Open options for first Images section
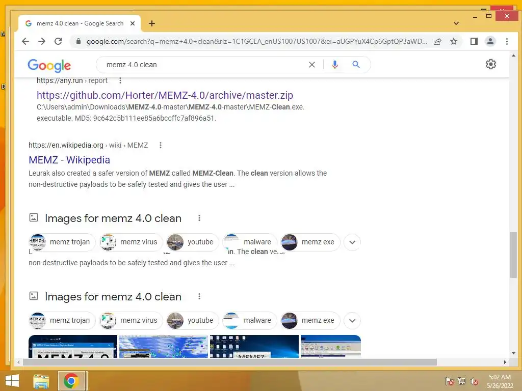Screen dimensions: 522x391 click(199, 218)
